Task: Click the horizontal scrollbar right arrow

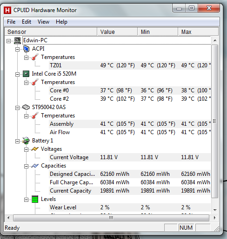Action: (215, 218)
